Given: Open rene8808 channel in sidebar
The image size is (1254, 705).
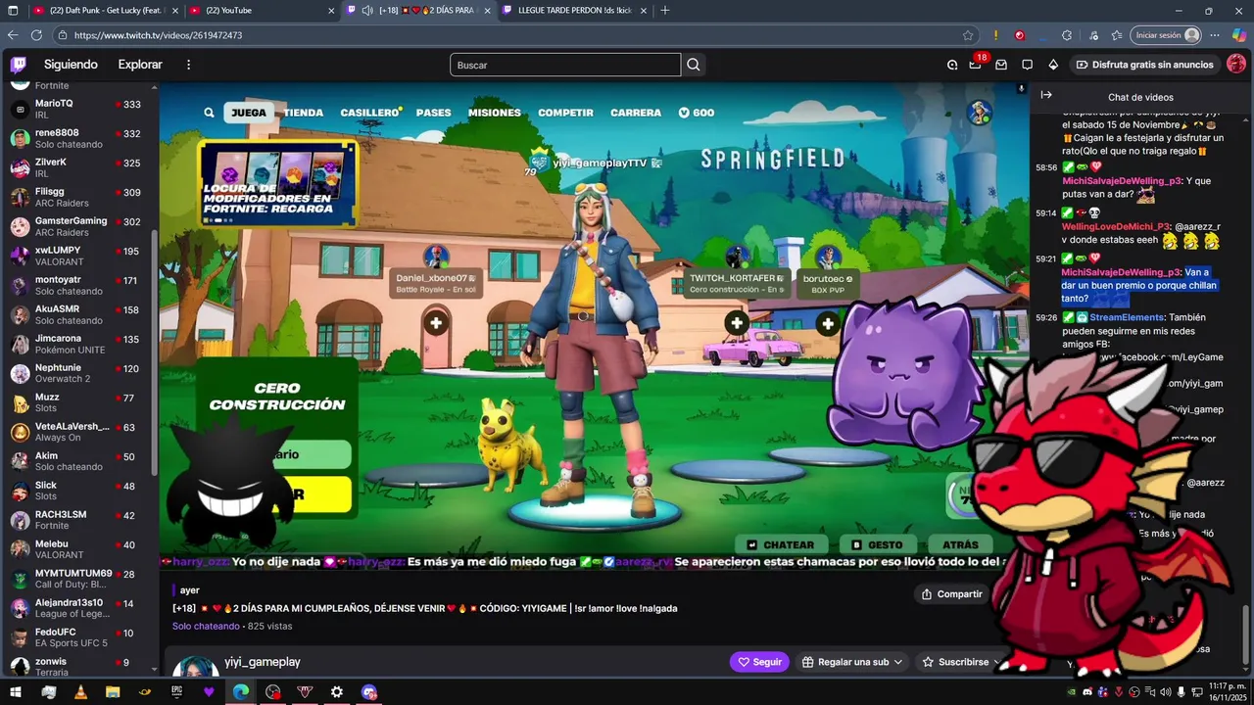Looking at the screenshot, I should click(78, 138).
